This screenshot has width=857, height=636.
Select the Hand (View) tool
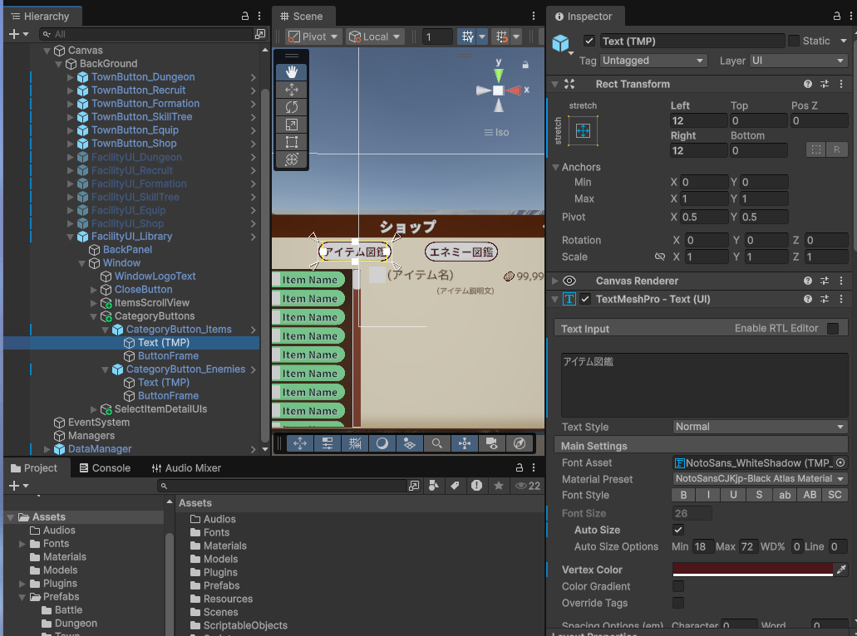coord(292,72)
